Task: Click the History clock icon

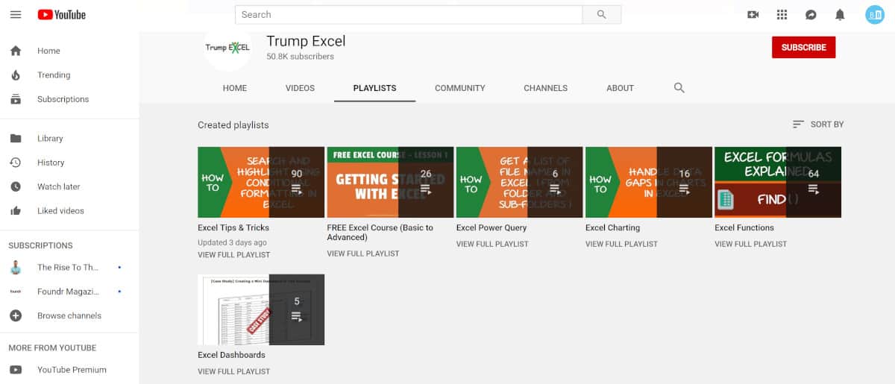Action: point(16,163)
